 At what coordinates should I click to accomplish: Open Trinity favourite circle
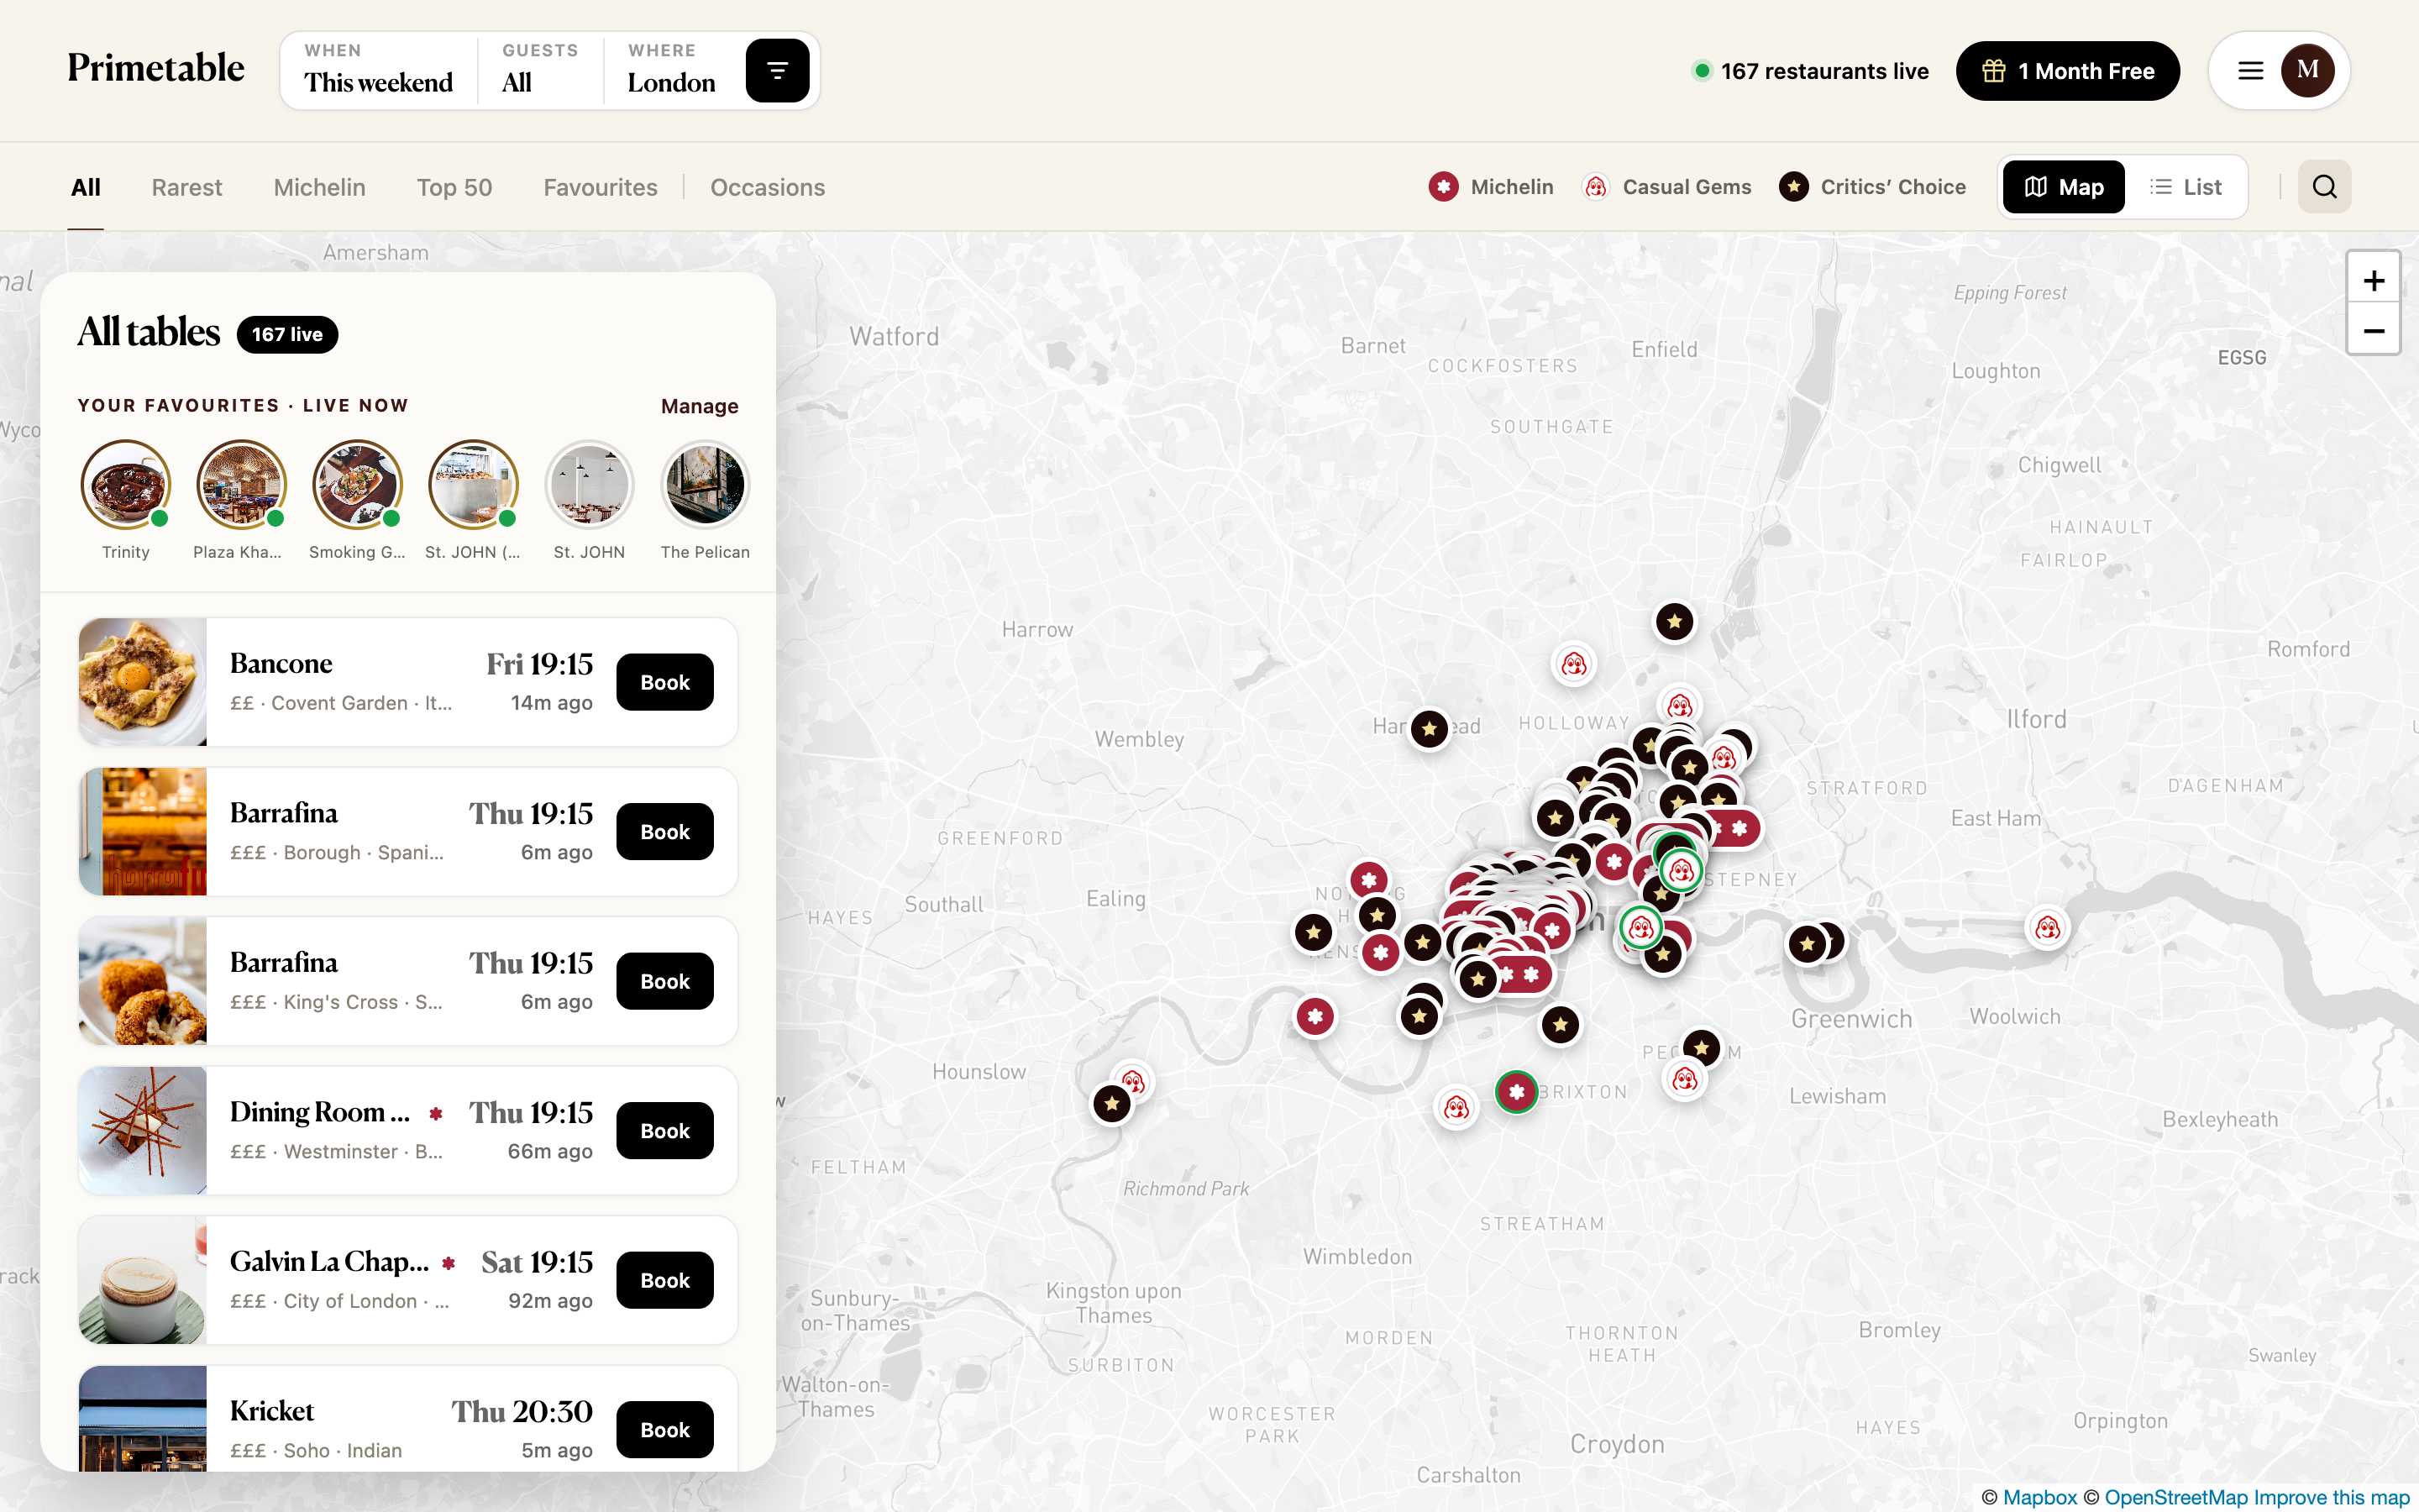(126, 484)
